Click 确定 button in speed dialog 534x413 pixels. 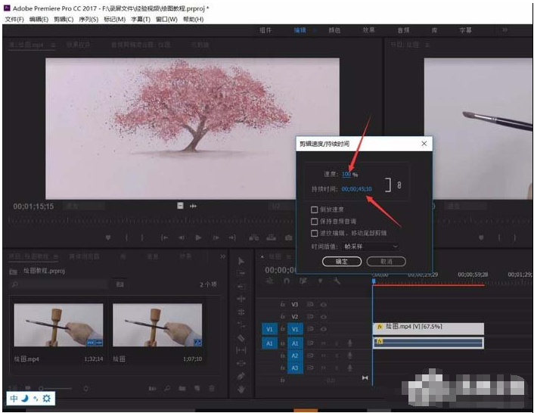(342, 262)
